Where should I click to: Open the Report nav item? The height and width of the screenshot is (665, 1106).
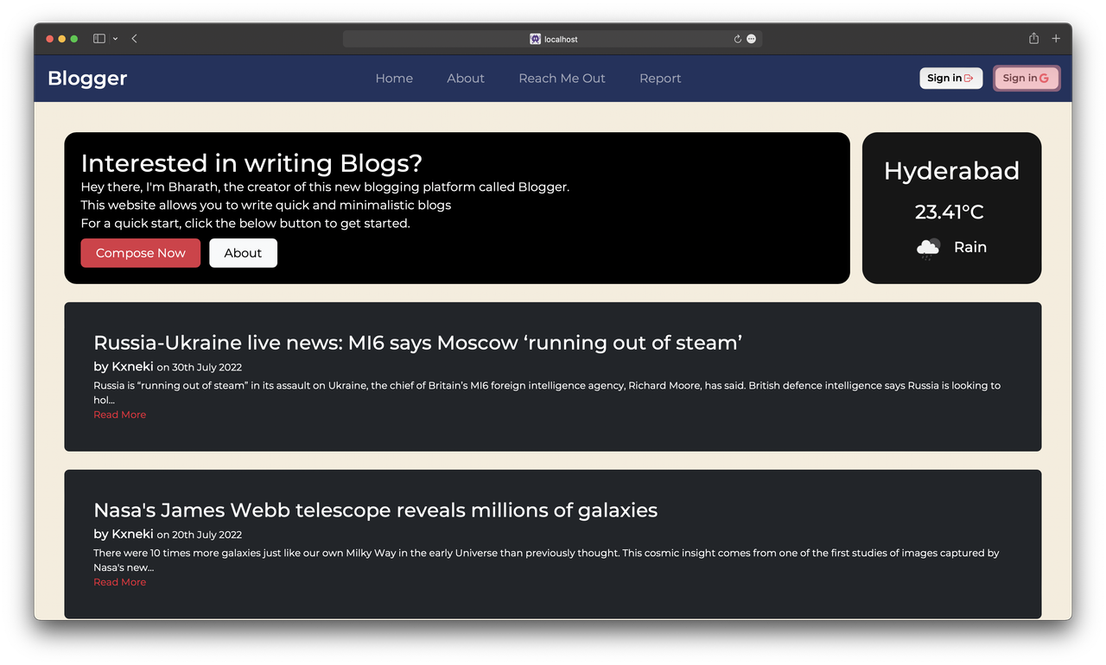click(x=660, y=79)
